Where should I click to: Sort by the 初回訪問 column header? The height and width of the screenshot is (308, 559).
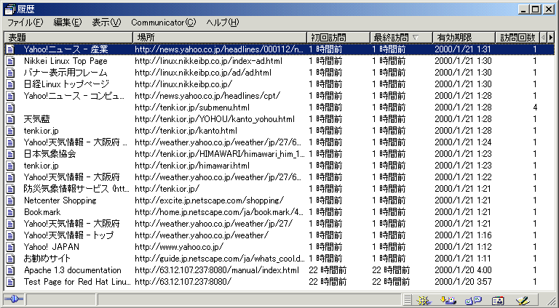click(x=338, y=37)
